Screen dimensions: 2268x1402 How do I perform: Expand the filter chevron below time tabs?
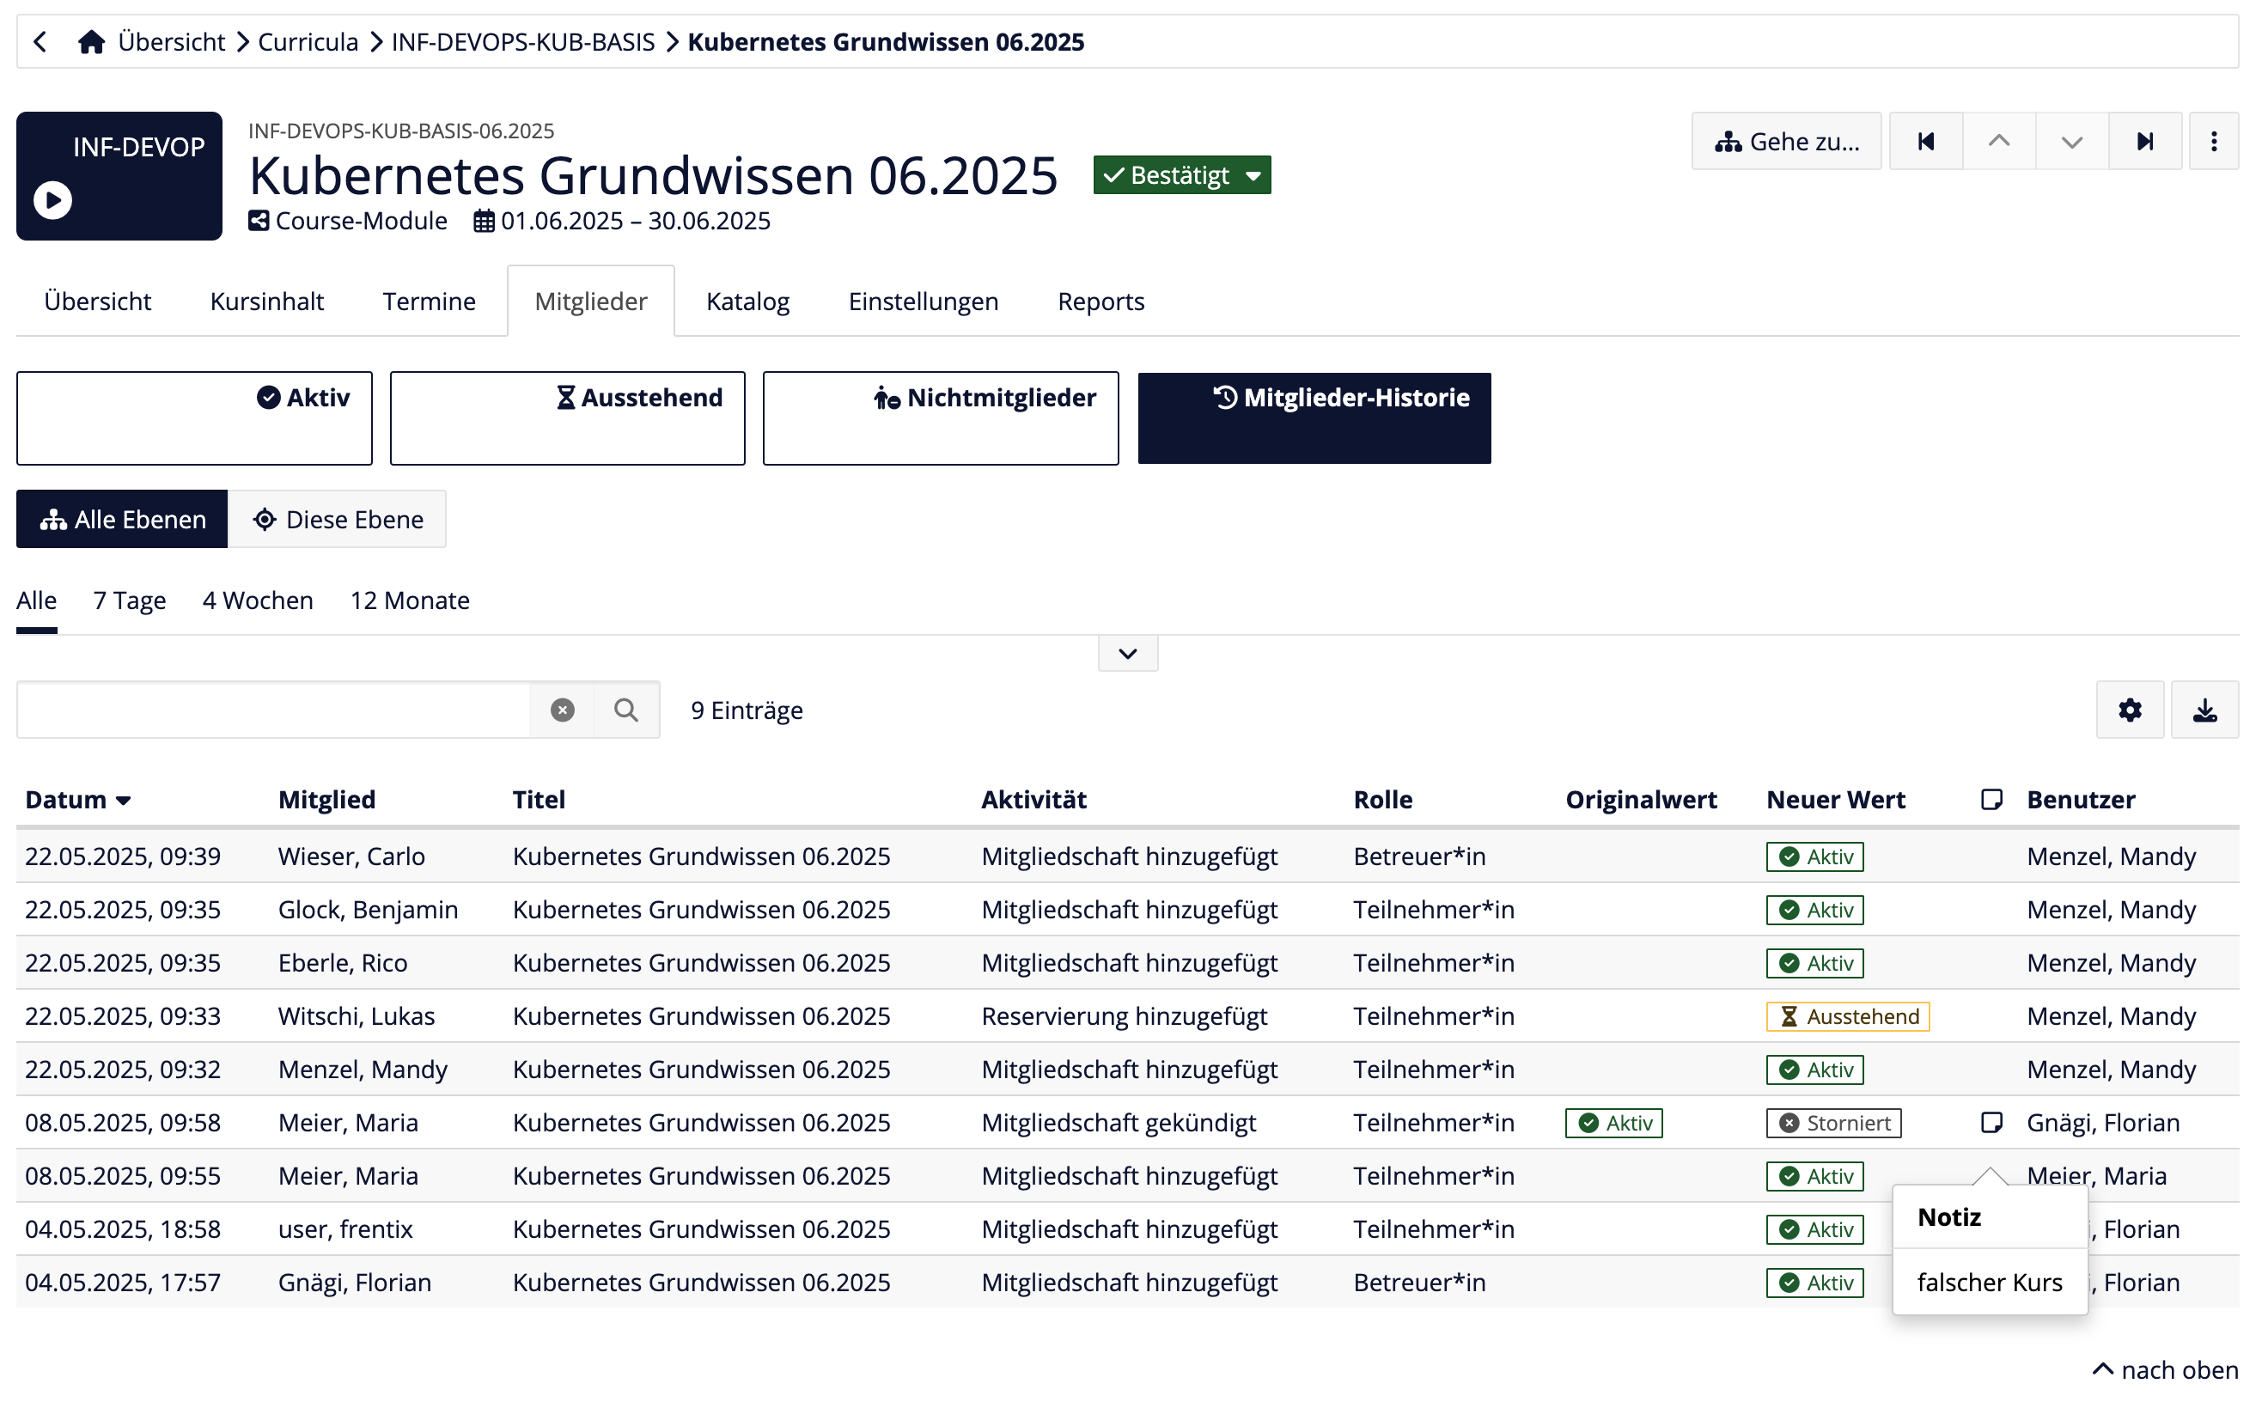pos(1127,654)
